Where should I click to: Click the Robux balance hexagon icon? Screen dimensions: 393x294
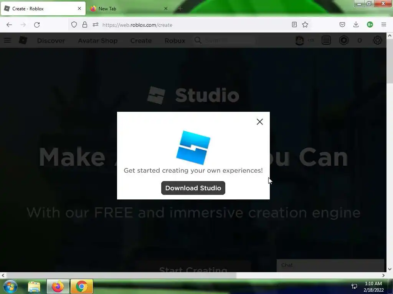[343, 40]
